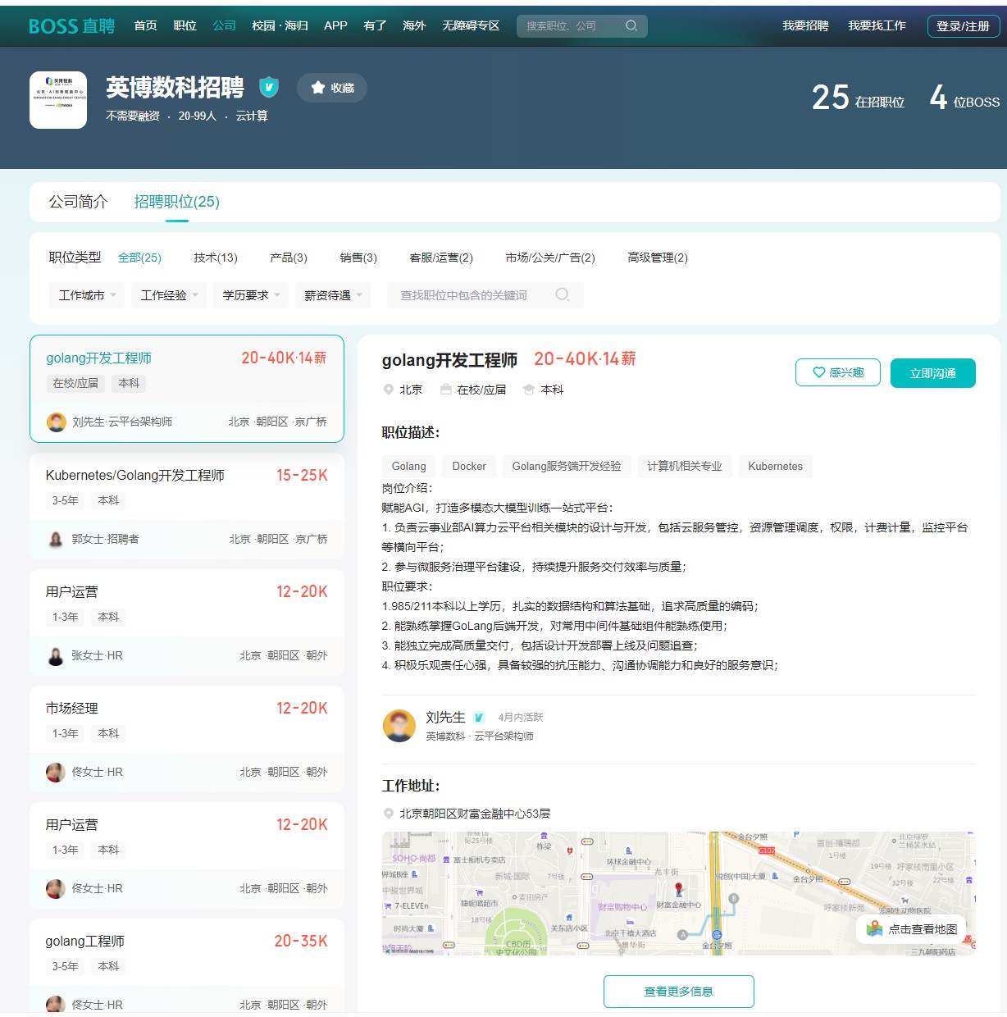Click the 收藏 button
Screen dimensions: 1007x1017
(332, 88)
